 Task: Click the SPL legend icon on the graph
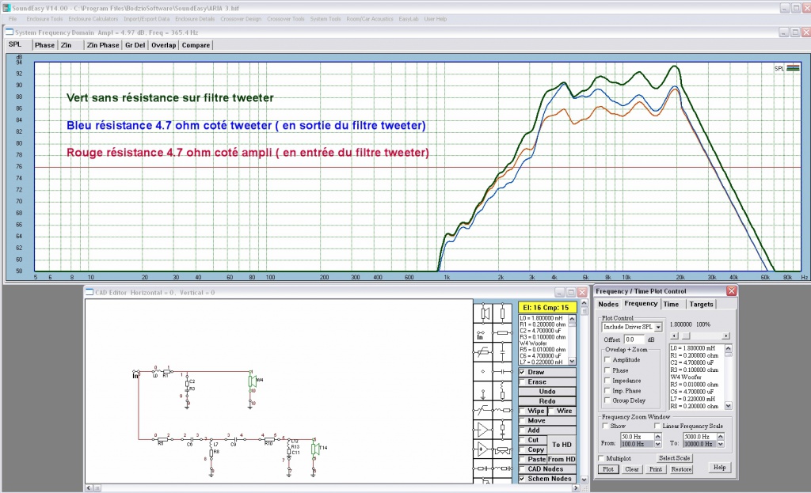point(793,68)
